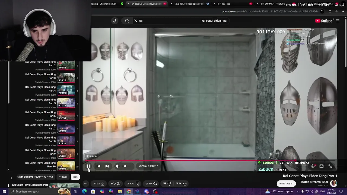Open the YouTube hamburger guide menu
Screen dimensions: 347x195
[338, 21]
